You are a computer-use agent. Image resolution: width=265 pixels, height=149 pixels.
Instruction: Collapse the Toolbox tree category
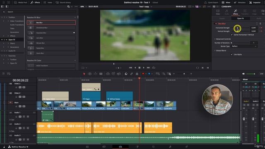point(7,17)
